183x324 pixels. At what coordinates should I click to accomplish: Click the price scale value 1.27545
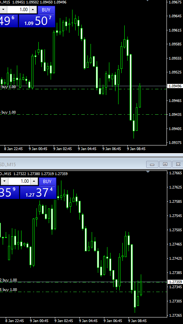click(175, 216)
